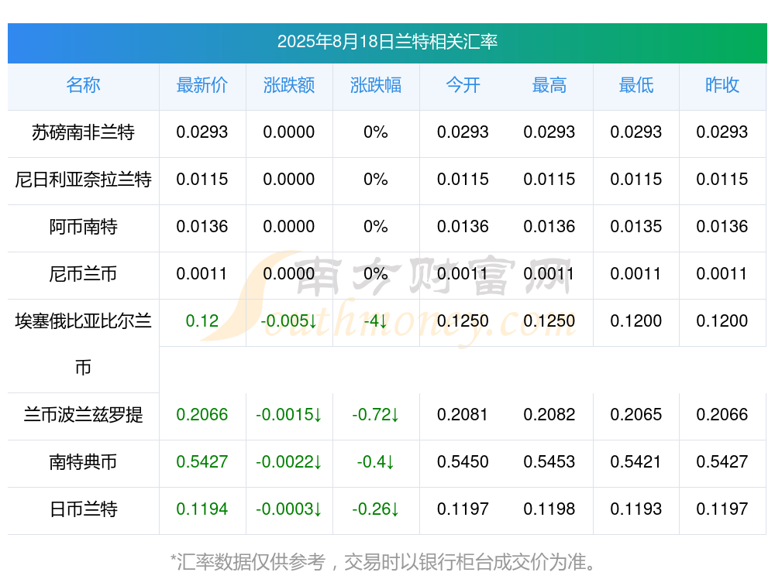Click the 苏磅南非兰特 row name
The image size is (775, 586).
pyautogui.click(x=83, y=132)
